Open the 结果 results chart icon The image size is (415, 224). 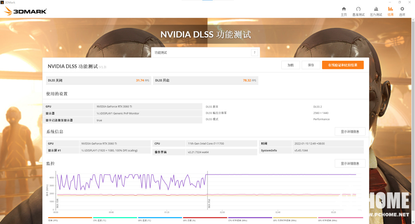(390, 11)
